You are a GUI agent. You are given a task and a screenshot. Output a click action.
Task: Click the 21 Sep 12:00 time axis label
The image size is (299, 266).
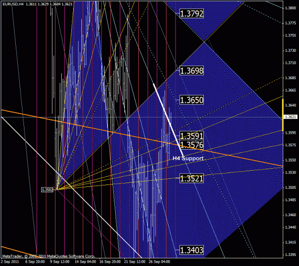click(134, 262)
